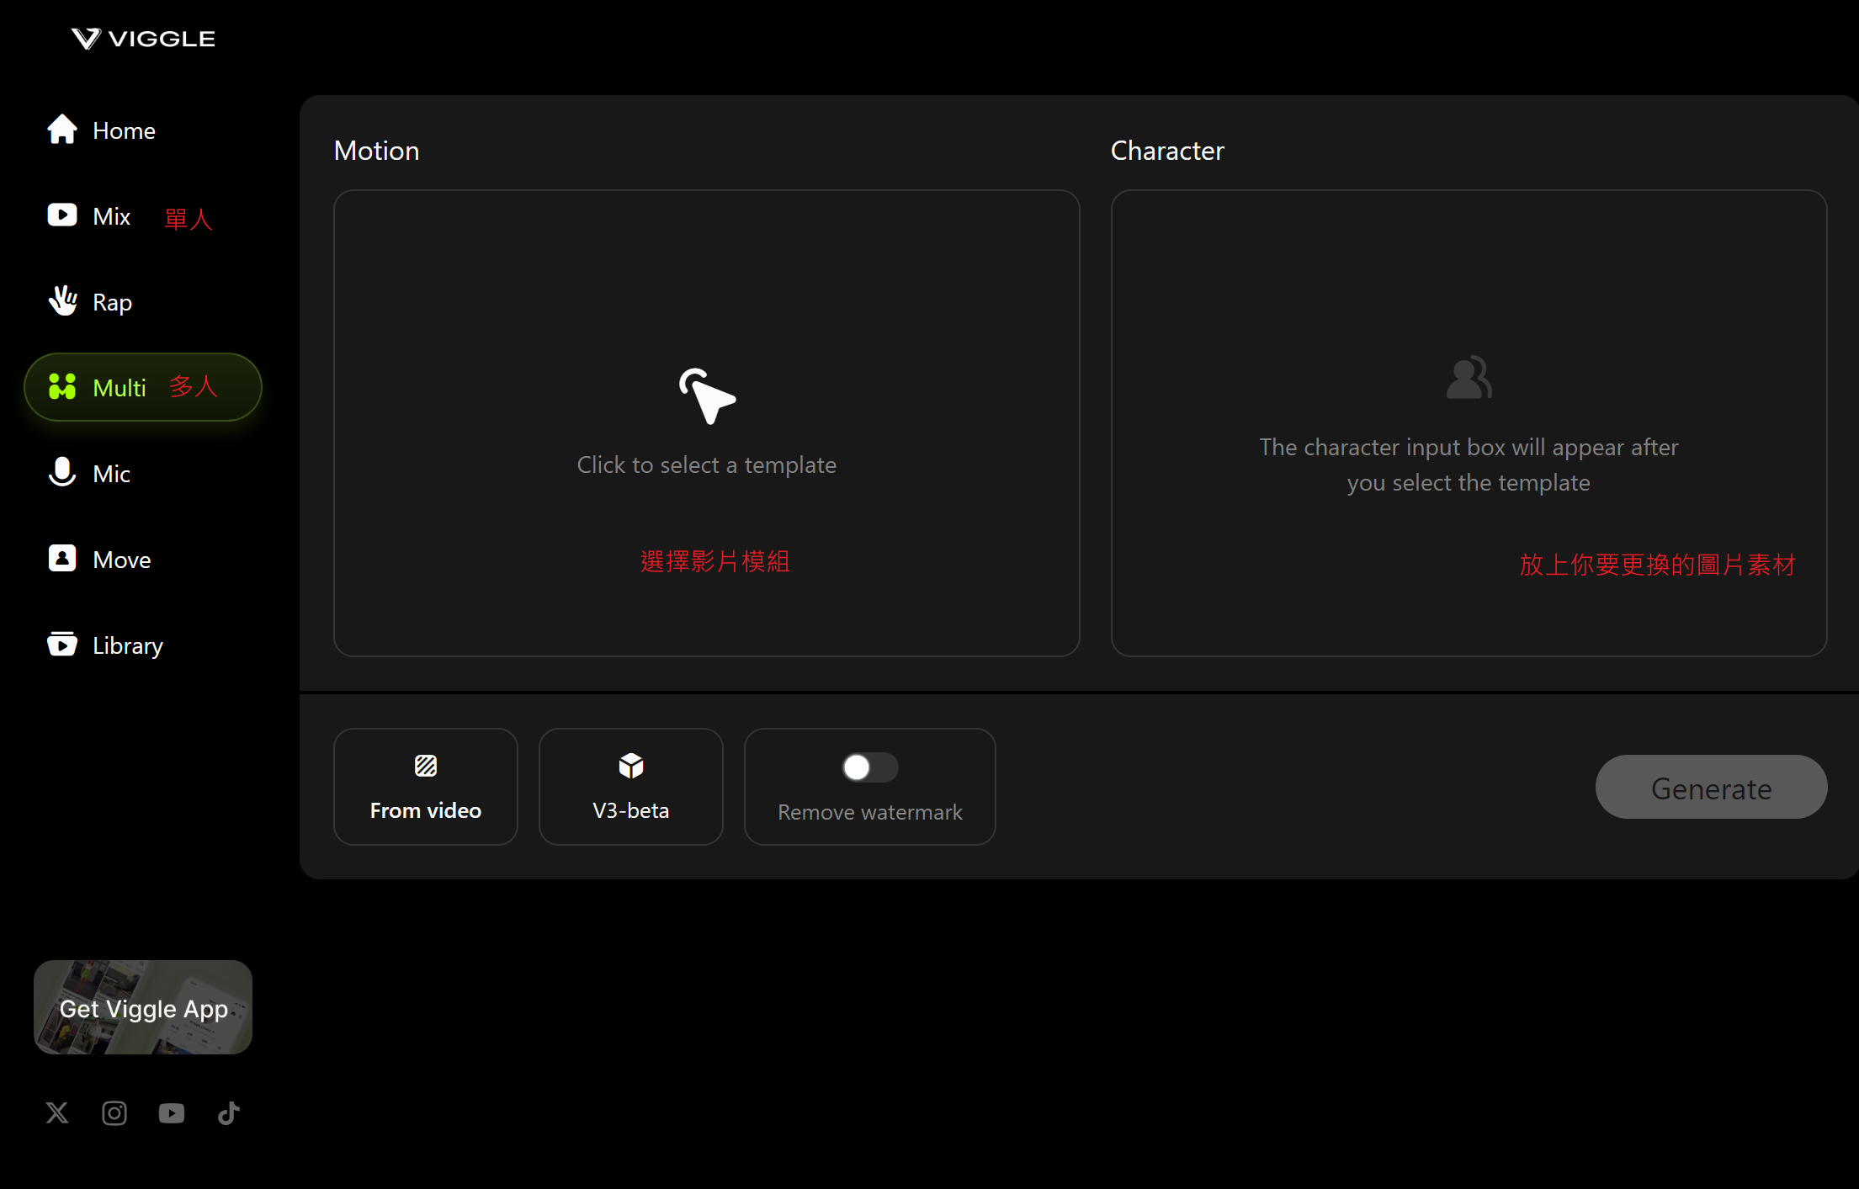The width and height of the screenshot is (1859, 1189).
Task: Open the Rap hand icon section
Action: [63, 300]
